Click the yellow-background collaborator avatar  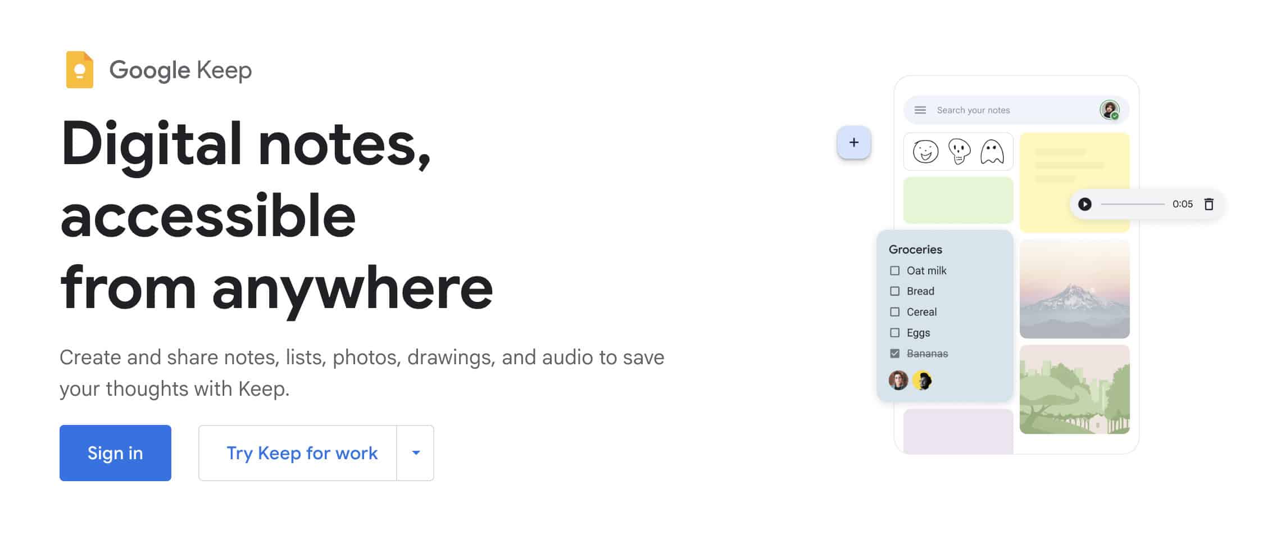(922, 381)
